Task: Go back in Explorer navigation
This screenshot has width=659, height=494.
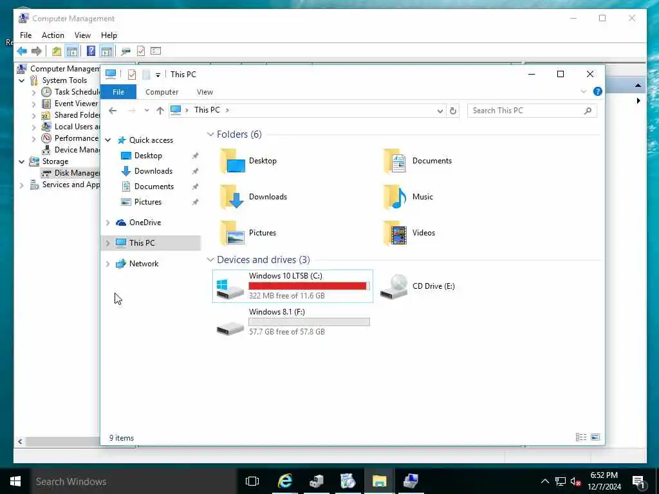Action: pos(113,111)
